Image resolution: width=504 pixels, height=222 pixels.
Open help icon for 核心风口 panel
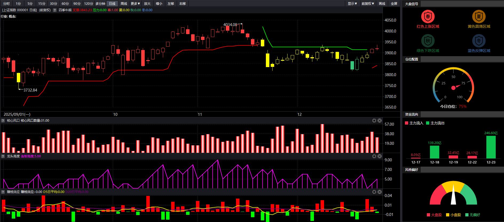[x=3, y=121]
